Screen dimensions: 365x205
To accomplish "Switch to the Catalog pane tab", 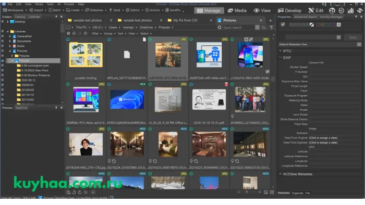I will coord(20,17).
